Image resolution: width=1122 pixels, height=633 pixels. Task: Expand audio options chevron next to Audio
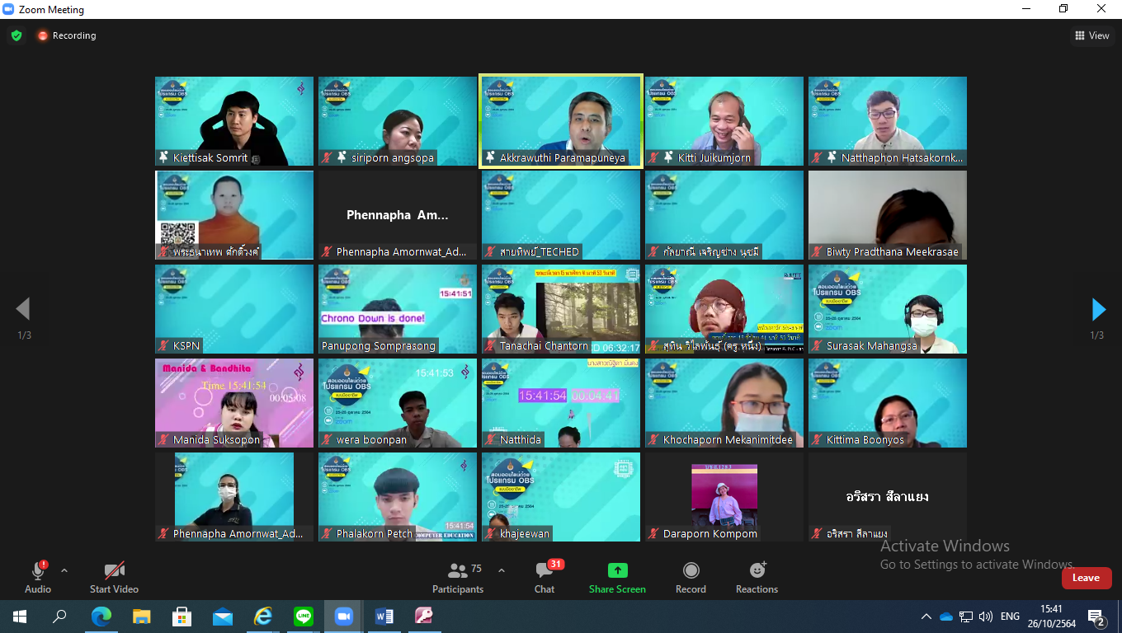click(64, 570)
